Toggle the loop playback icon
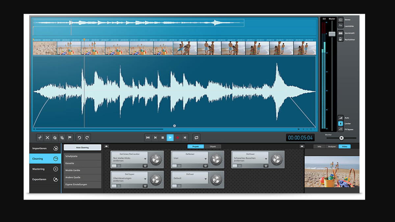 (196, 138)
